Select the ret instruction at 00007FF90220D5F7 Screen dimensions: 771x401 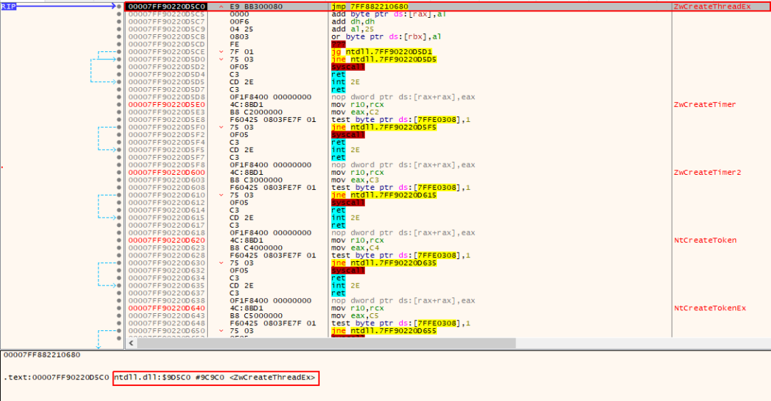(x=338, y=157)
